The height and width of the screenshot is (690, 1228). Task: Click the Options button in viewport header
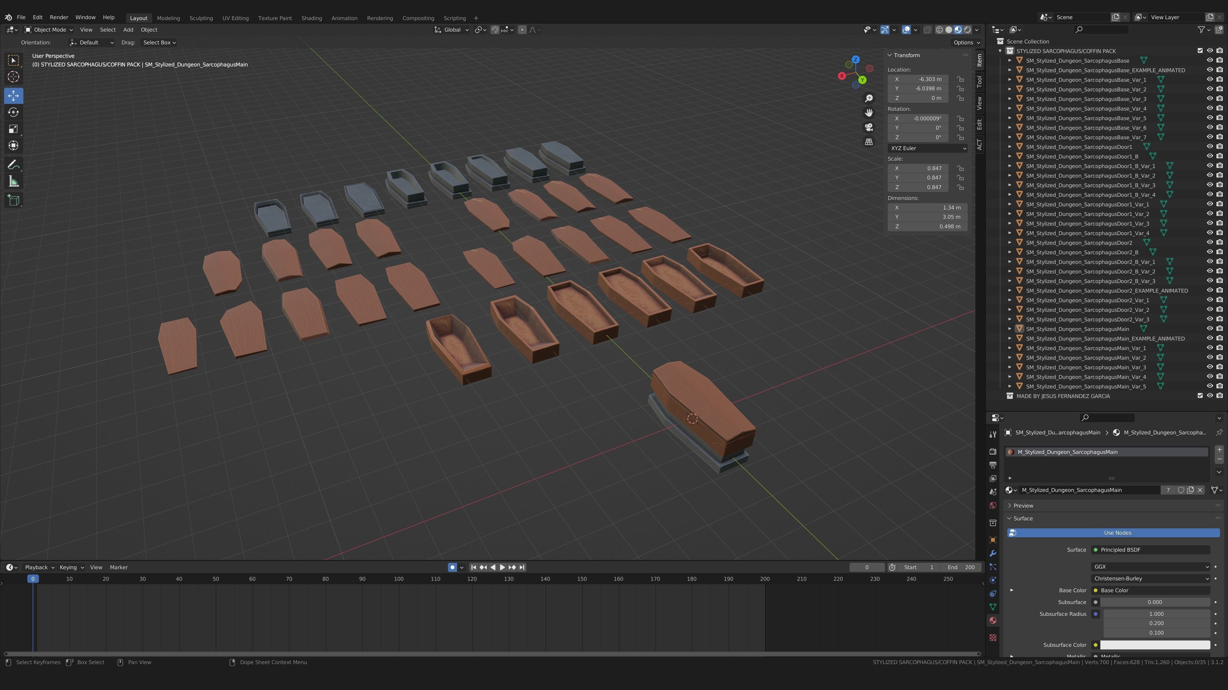(x=966, y=42)
